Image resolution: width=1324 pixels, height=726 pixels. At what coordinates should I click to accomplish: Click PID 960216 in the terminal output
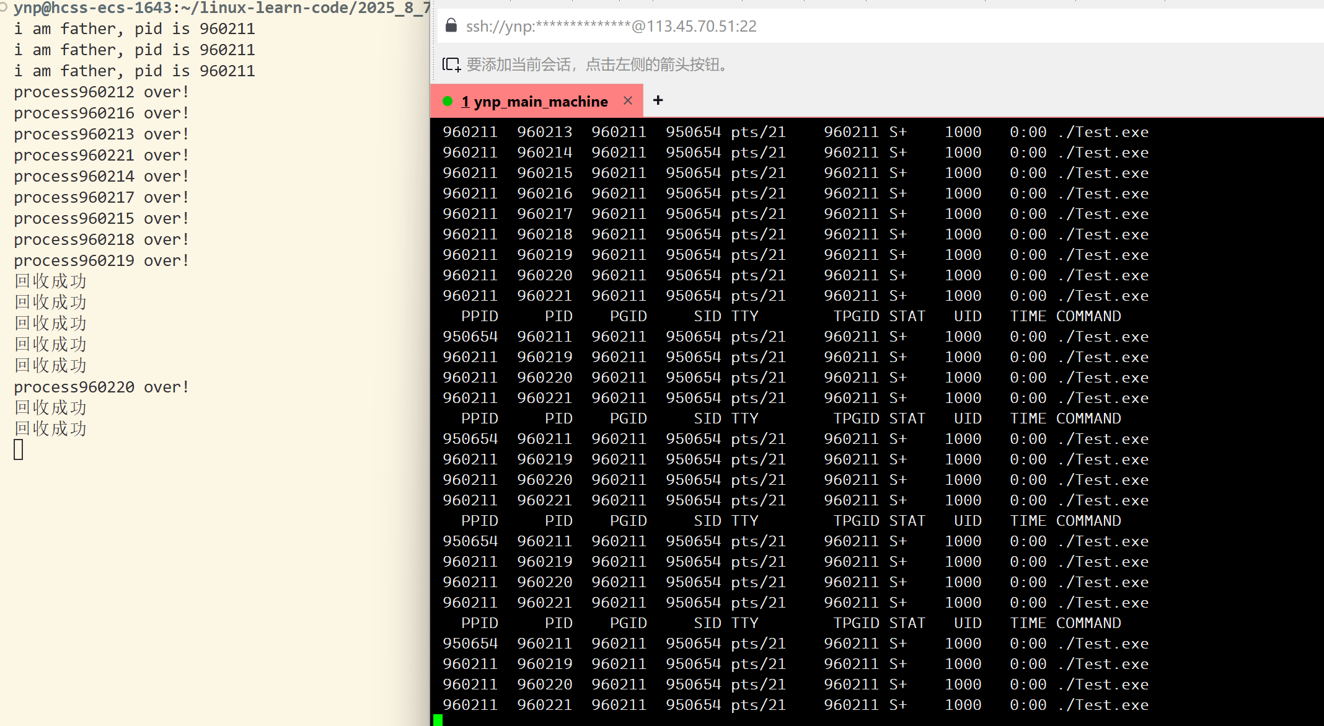click(545, 193)
